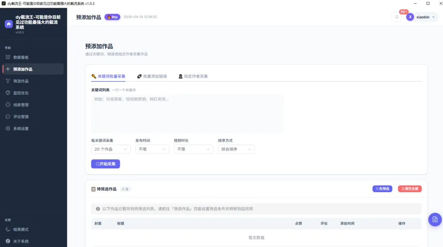Switch to 批量添加链接 tab
Image resolution: width=443 pixels, height=247 pixels.
click(x=152, y=76)
